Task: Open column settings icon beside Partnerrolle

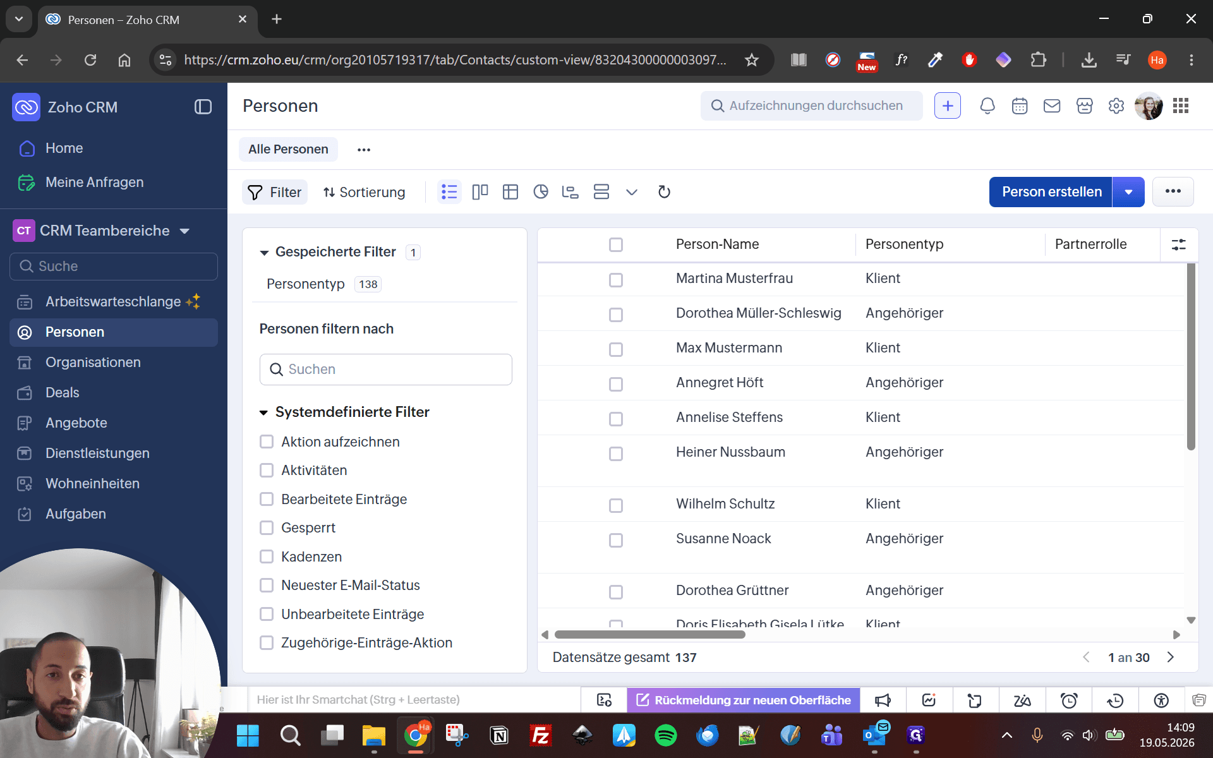Action: 1179,244
